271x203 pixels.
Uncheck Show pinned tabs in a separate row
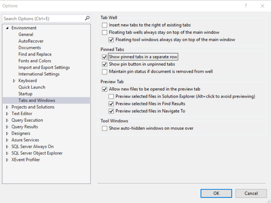coord(105,57)
